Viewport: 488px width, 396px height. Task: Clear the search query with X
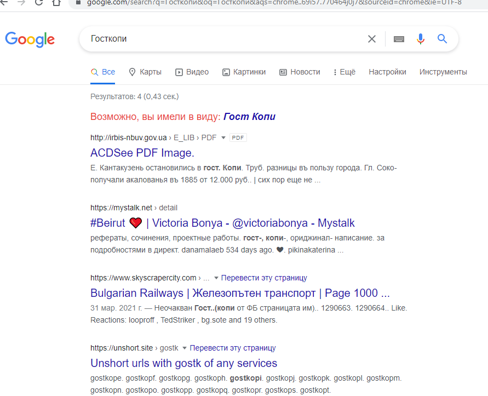tap(371, 39)
